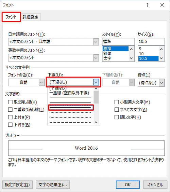Open the 日本語用のフォント dropdown arrow

pyautogui.click(x=96, y=42)
